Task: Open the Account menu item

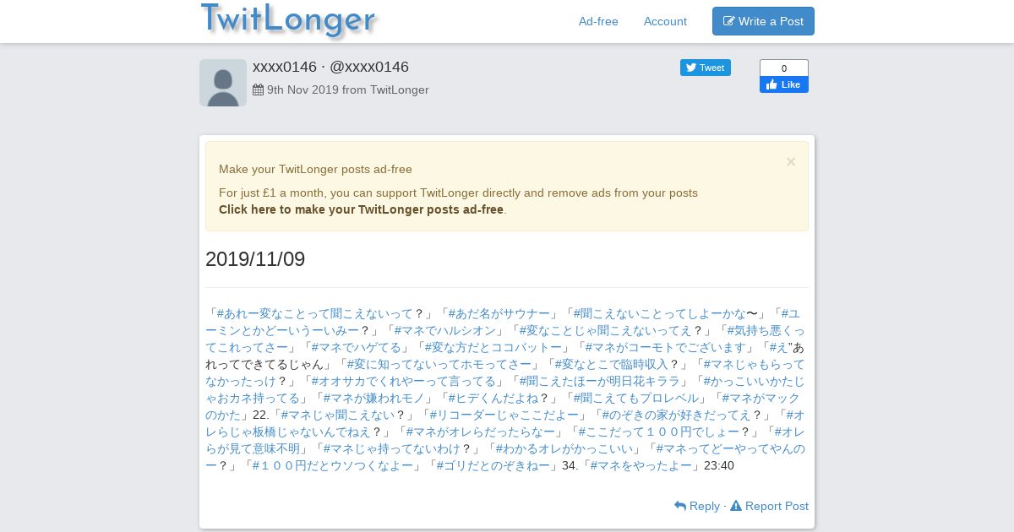Action: [x=665, y=21]
